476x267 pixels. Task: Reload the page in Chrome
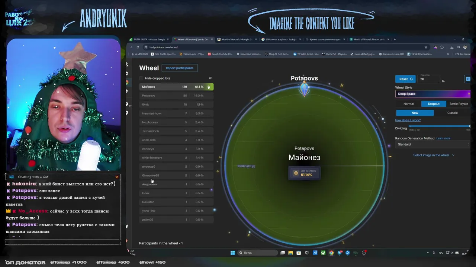pos(138,47)
